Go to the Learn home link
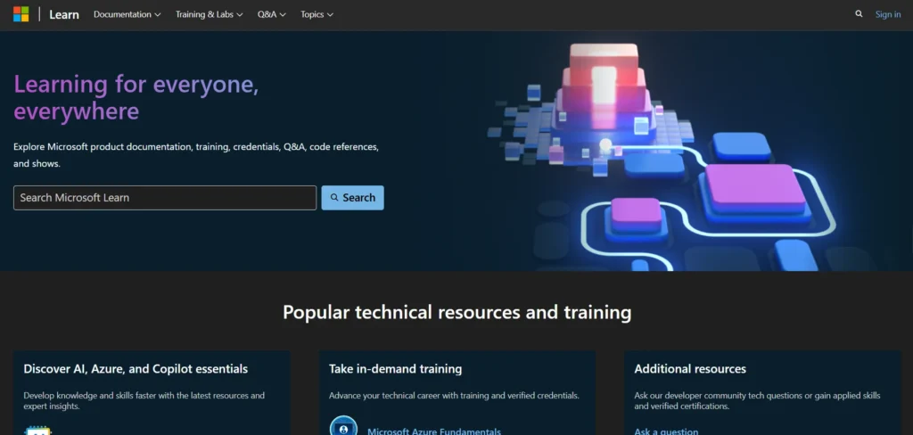Viewport: 913px width, 435px height. (x=64, y=14)
